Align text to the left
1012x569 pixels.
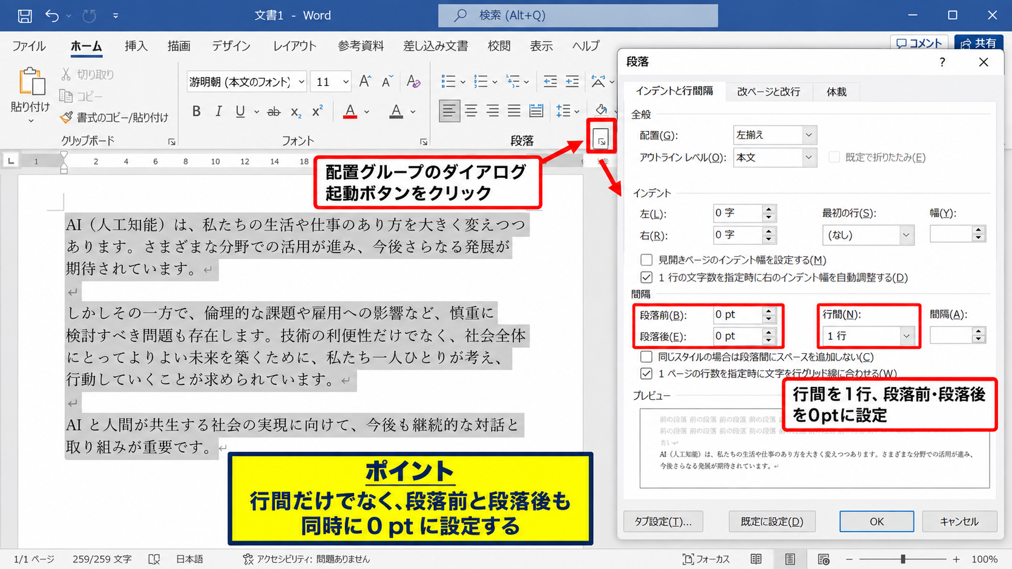(x=448, y=111)
